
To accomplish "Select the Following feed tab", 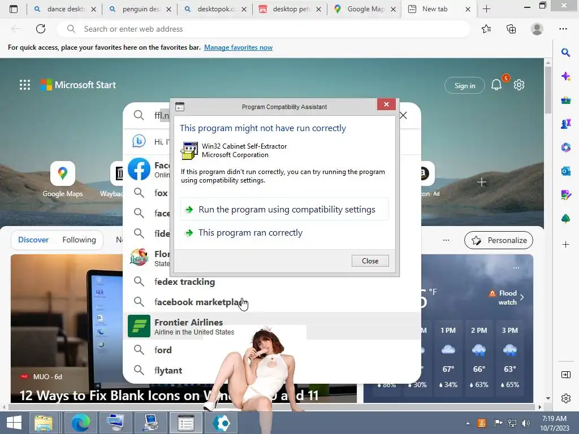I will point(79,240).
